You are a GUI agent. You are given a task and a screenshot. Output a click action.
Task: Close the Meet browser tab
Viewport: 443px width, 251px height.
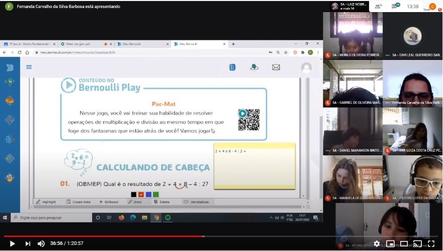[111, 44]
